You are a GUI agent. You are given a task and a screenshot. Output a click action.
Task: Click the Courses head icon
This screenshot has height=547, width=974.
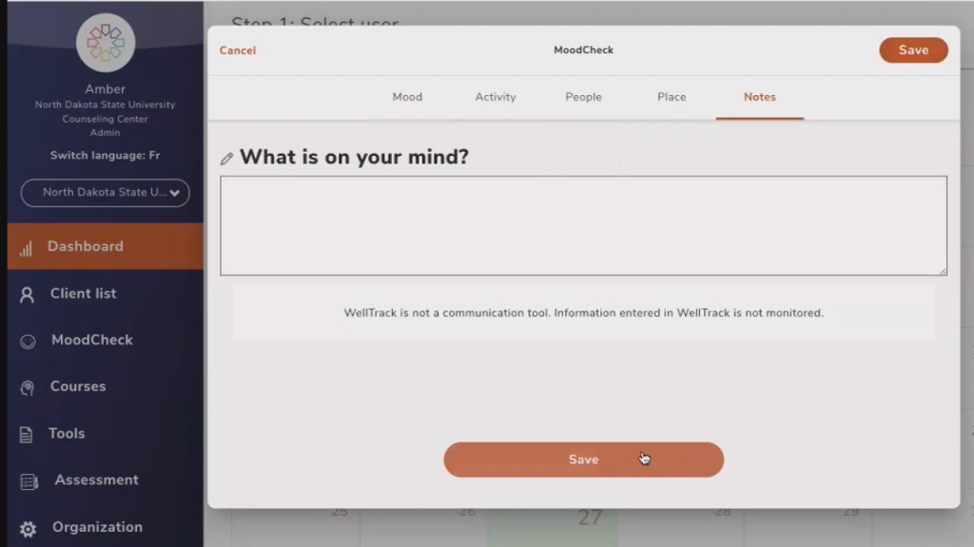coord(27,387)
